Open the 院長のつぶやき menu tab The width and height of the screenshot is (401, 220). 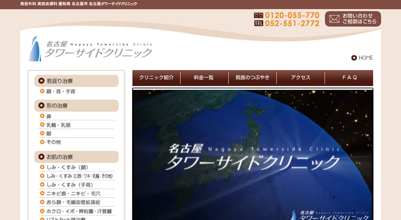click(252, 78)
